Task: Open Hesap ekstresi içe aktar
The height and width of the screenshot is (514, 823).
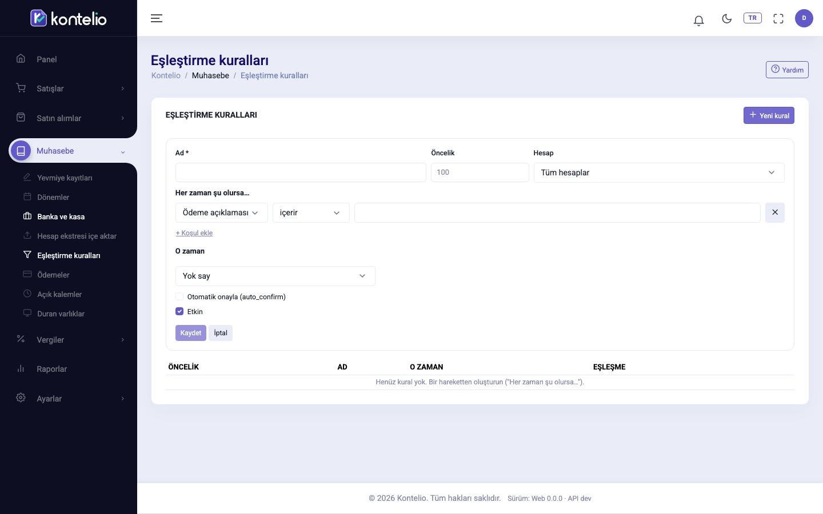Action: click(77, 236)
